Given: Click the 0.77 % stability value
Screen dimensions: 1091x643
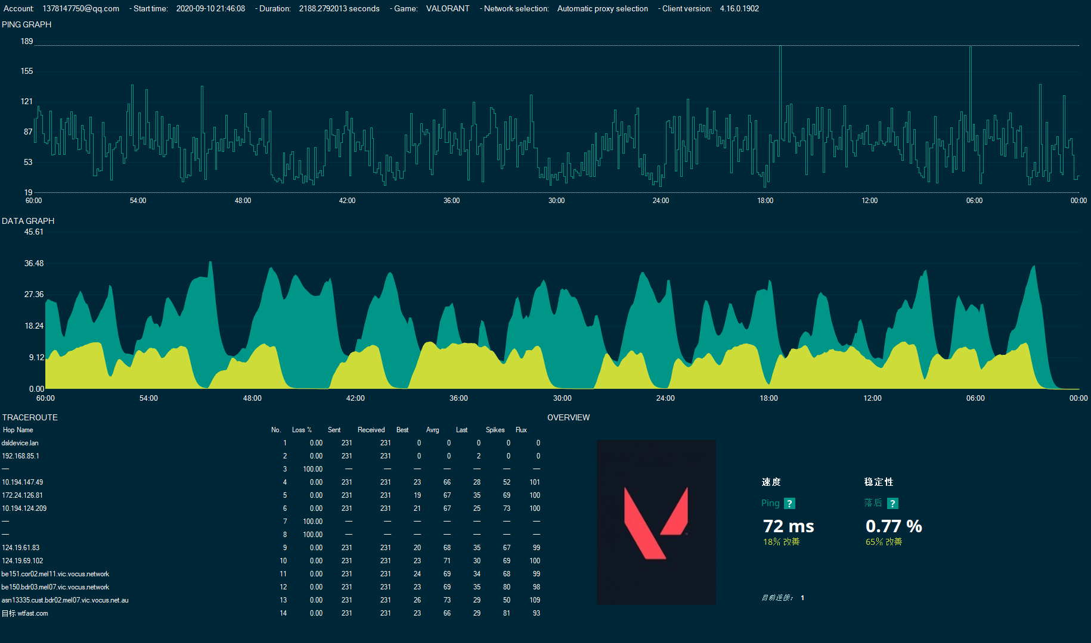Looking at the screenshot, I should (x=894, y=526).
